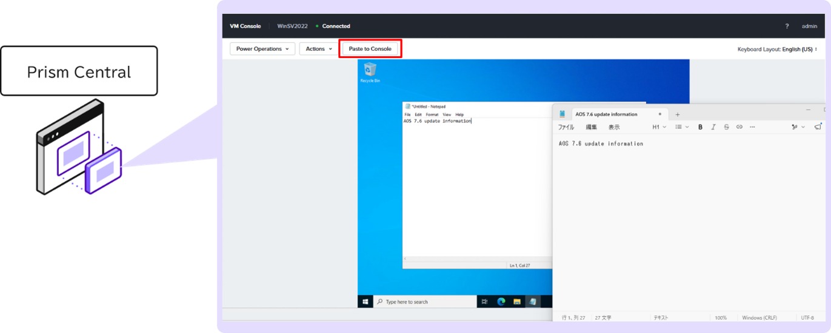Open 編集 menu in the Japanese Notepad
The image size is (831, 333).
(592, 127)
